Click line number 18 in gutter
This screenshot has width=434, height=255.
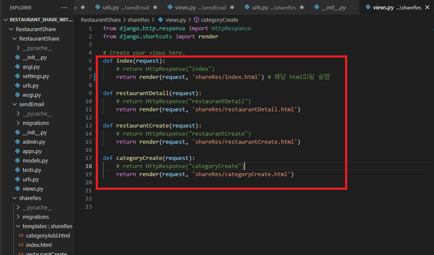89,166
